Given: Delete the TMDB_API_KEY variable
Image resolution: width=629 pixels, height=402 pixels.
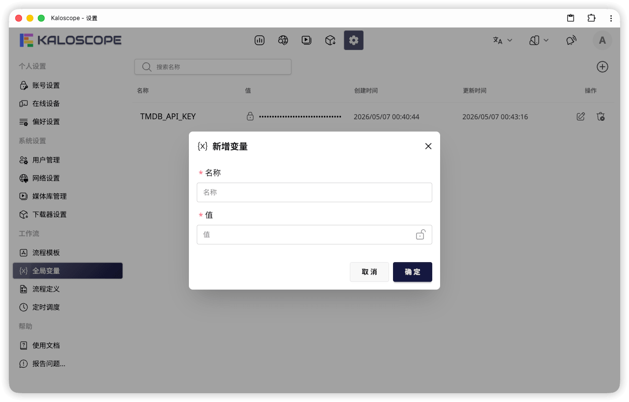Looking at the screenshot, I should click(601, 116).
